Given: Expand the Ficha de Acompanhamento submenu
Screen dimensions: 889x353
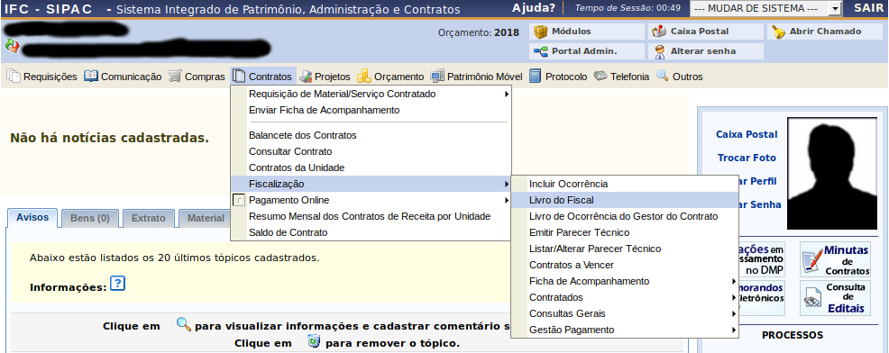Looking at the screenshot, I should (x=624, y=281).
